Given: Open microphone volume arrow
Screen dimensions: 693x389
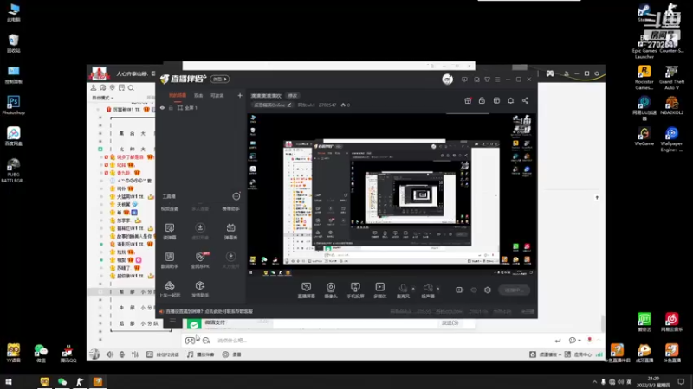Looking at the screenshot, I should click(413, 289).
